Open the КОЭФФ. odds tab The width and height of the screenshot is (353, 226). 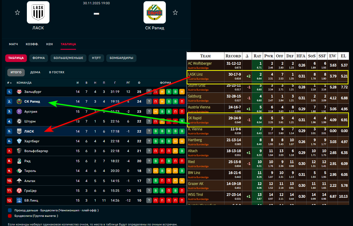[32, 44]
